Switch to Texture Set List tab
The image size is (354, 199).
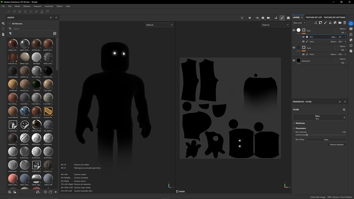[314, 17]
